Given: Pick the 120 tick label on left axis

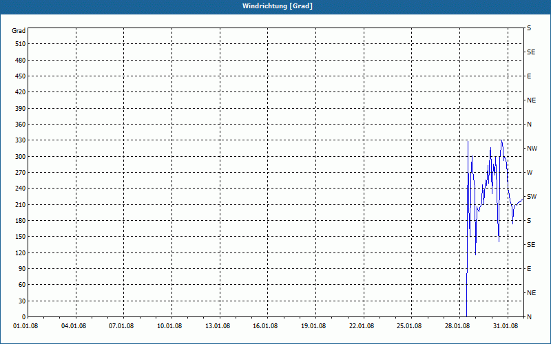Looking at the screenshot, I should click(21, 252).
